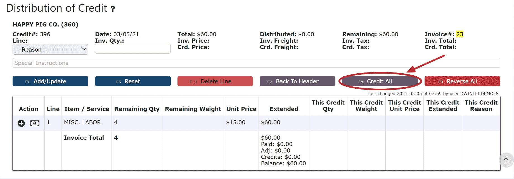This screenshot has height=179, width=514.
Task: Click the Reverse All button
Action: tap(462, 81)
